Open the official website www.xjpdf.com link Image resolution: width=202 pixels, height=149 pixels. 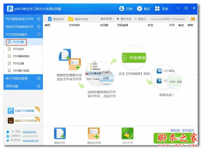pos(31,141)
